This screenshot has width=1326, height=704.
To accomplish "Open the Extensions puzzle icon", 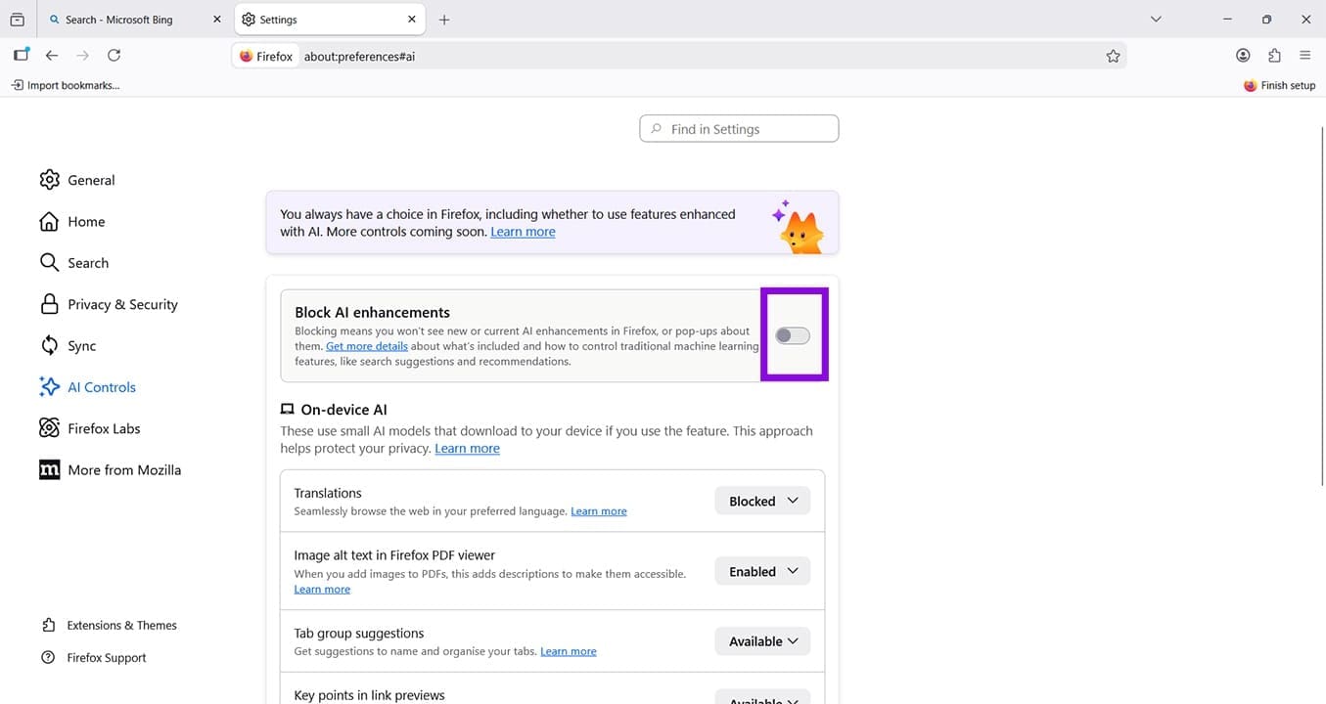I will pyautogui.click(x=1274, y=56).
